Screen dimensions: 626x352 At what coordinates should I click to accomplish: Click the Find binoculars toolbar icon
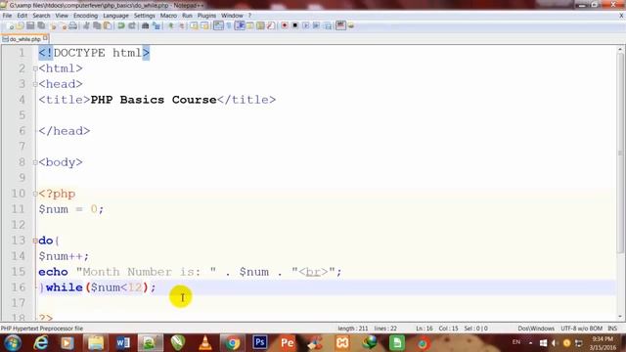[x=145, y=26]
